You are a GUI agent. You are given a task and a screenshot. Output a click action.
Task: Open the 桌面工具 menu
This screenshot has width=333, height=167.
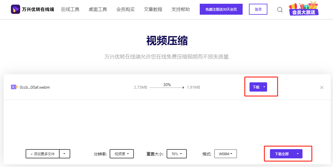tap(98, 9)
